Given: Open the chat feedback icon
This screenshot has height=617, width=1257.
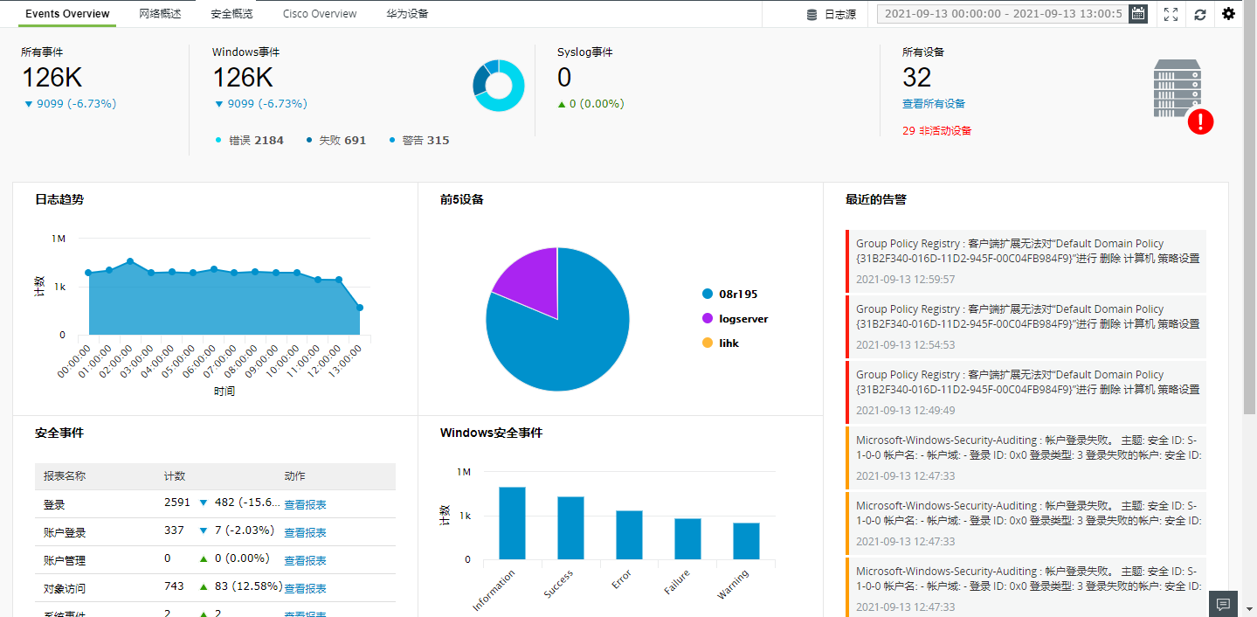Looking at the screenshot, I should pos(1223,604).
